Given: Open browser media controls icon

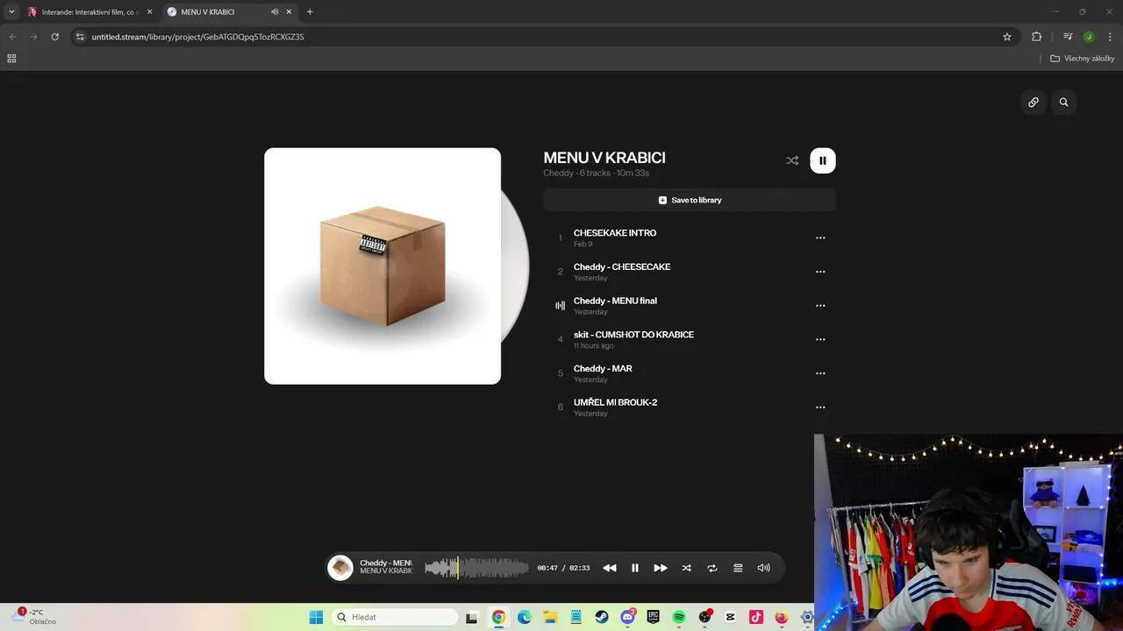Looking at the screenshot, I should tap(1068, 37).
